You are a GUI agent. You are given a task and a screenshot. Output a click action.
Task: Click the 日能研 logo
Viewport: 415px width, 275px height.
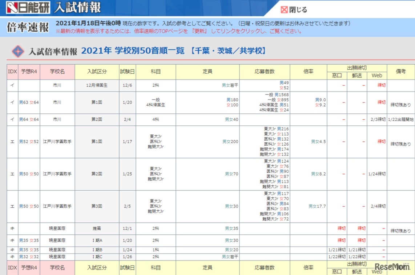(28, 7)
